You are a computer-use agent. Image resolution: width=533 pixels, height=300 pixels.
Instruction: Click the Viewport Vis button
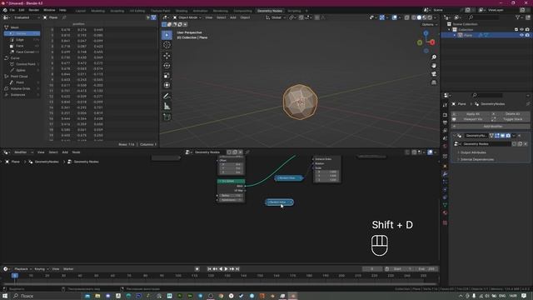(471, 119)
